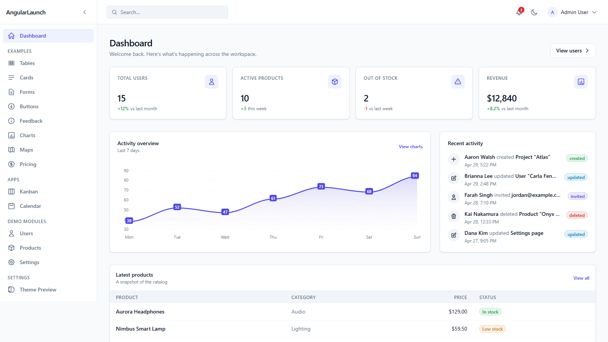Screen dimensions: 608x342
Task: Click the edit icon beside Brianna Lee activity
Action: [454, 178]
